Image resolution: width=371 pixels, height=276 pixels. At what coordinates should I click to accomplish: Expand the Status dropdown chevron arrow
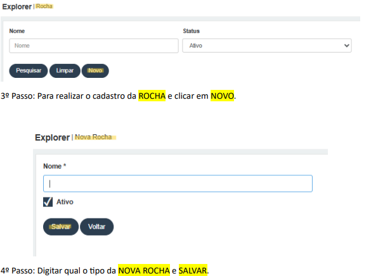[347, 46]
